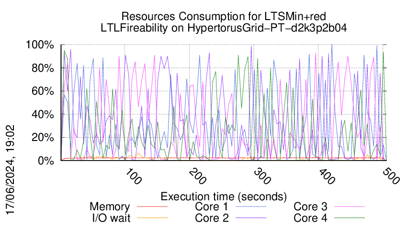Click the 'Execution time (seconds)' axis title
Screen dimensions: 407x227
tap(224, 196)
